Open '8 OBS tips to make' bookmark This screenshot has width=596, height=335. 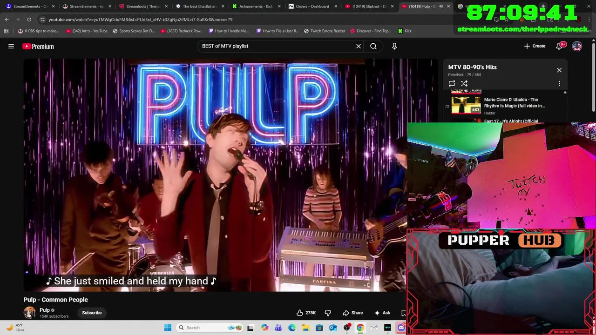[x=38, y=31]
